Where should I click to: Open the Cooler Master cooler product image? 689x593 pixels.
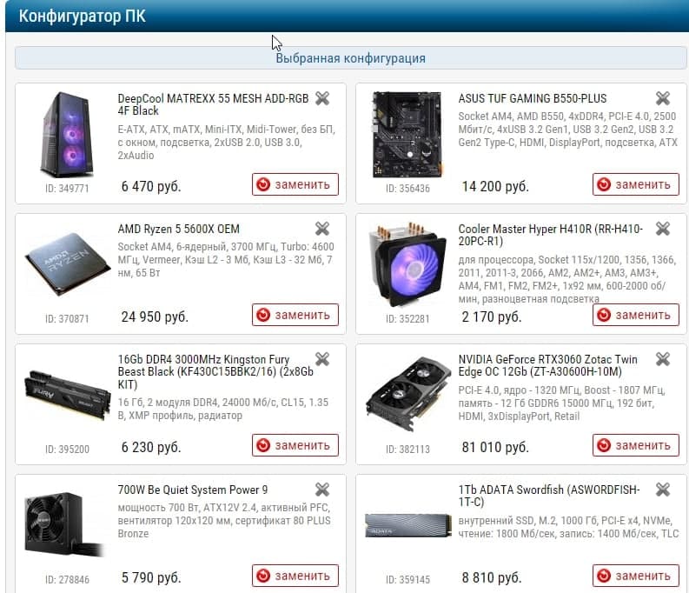point(408,263)
